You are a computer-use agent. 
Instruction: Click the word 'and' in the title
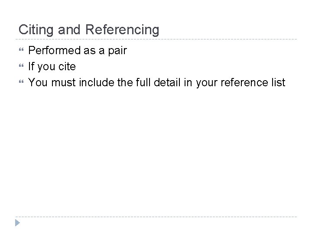pyautogui.click(x=68, y=30)
